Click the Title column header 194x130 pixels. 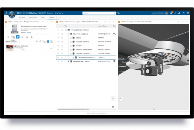[x=66, y=26]
